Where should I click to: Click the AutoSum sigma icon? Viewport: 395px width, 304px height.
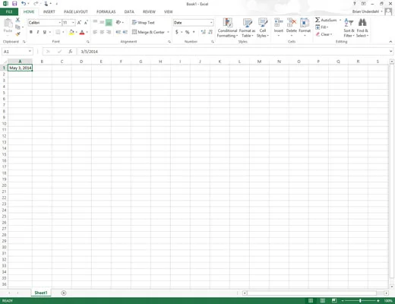pos(318,20)
